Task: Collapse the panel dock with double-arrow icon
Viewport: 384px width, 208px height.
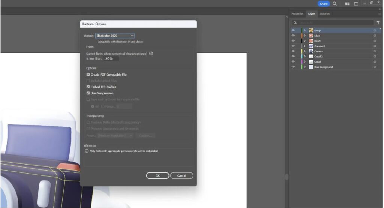Action: 380,9
